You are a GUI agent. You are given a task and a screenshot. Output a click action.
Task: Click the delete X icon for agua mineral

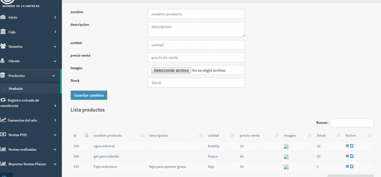pos(347,146)
